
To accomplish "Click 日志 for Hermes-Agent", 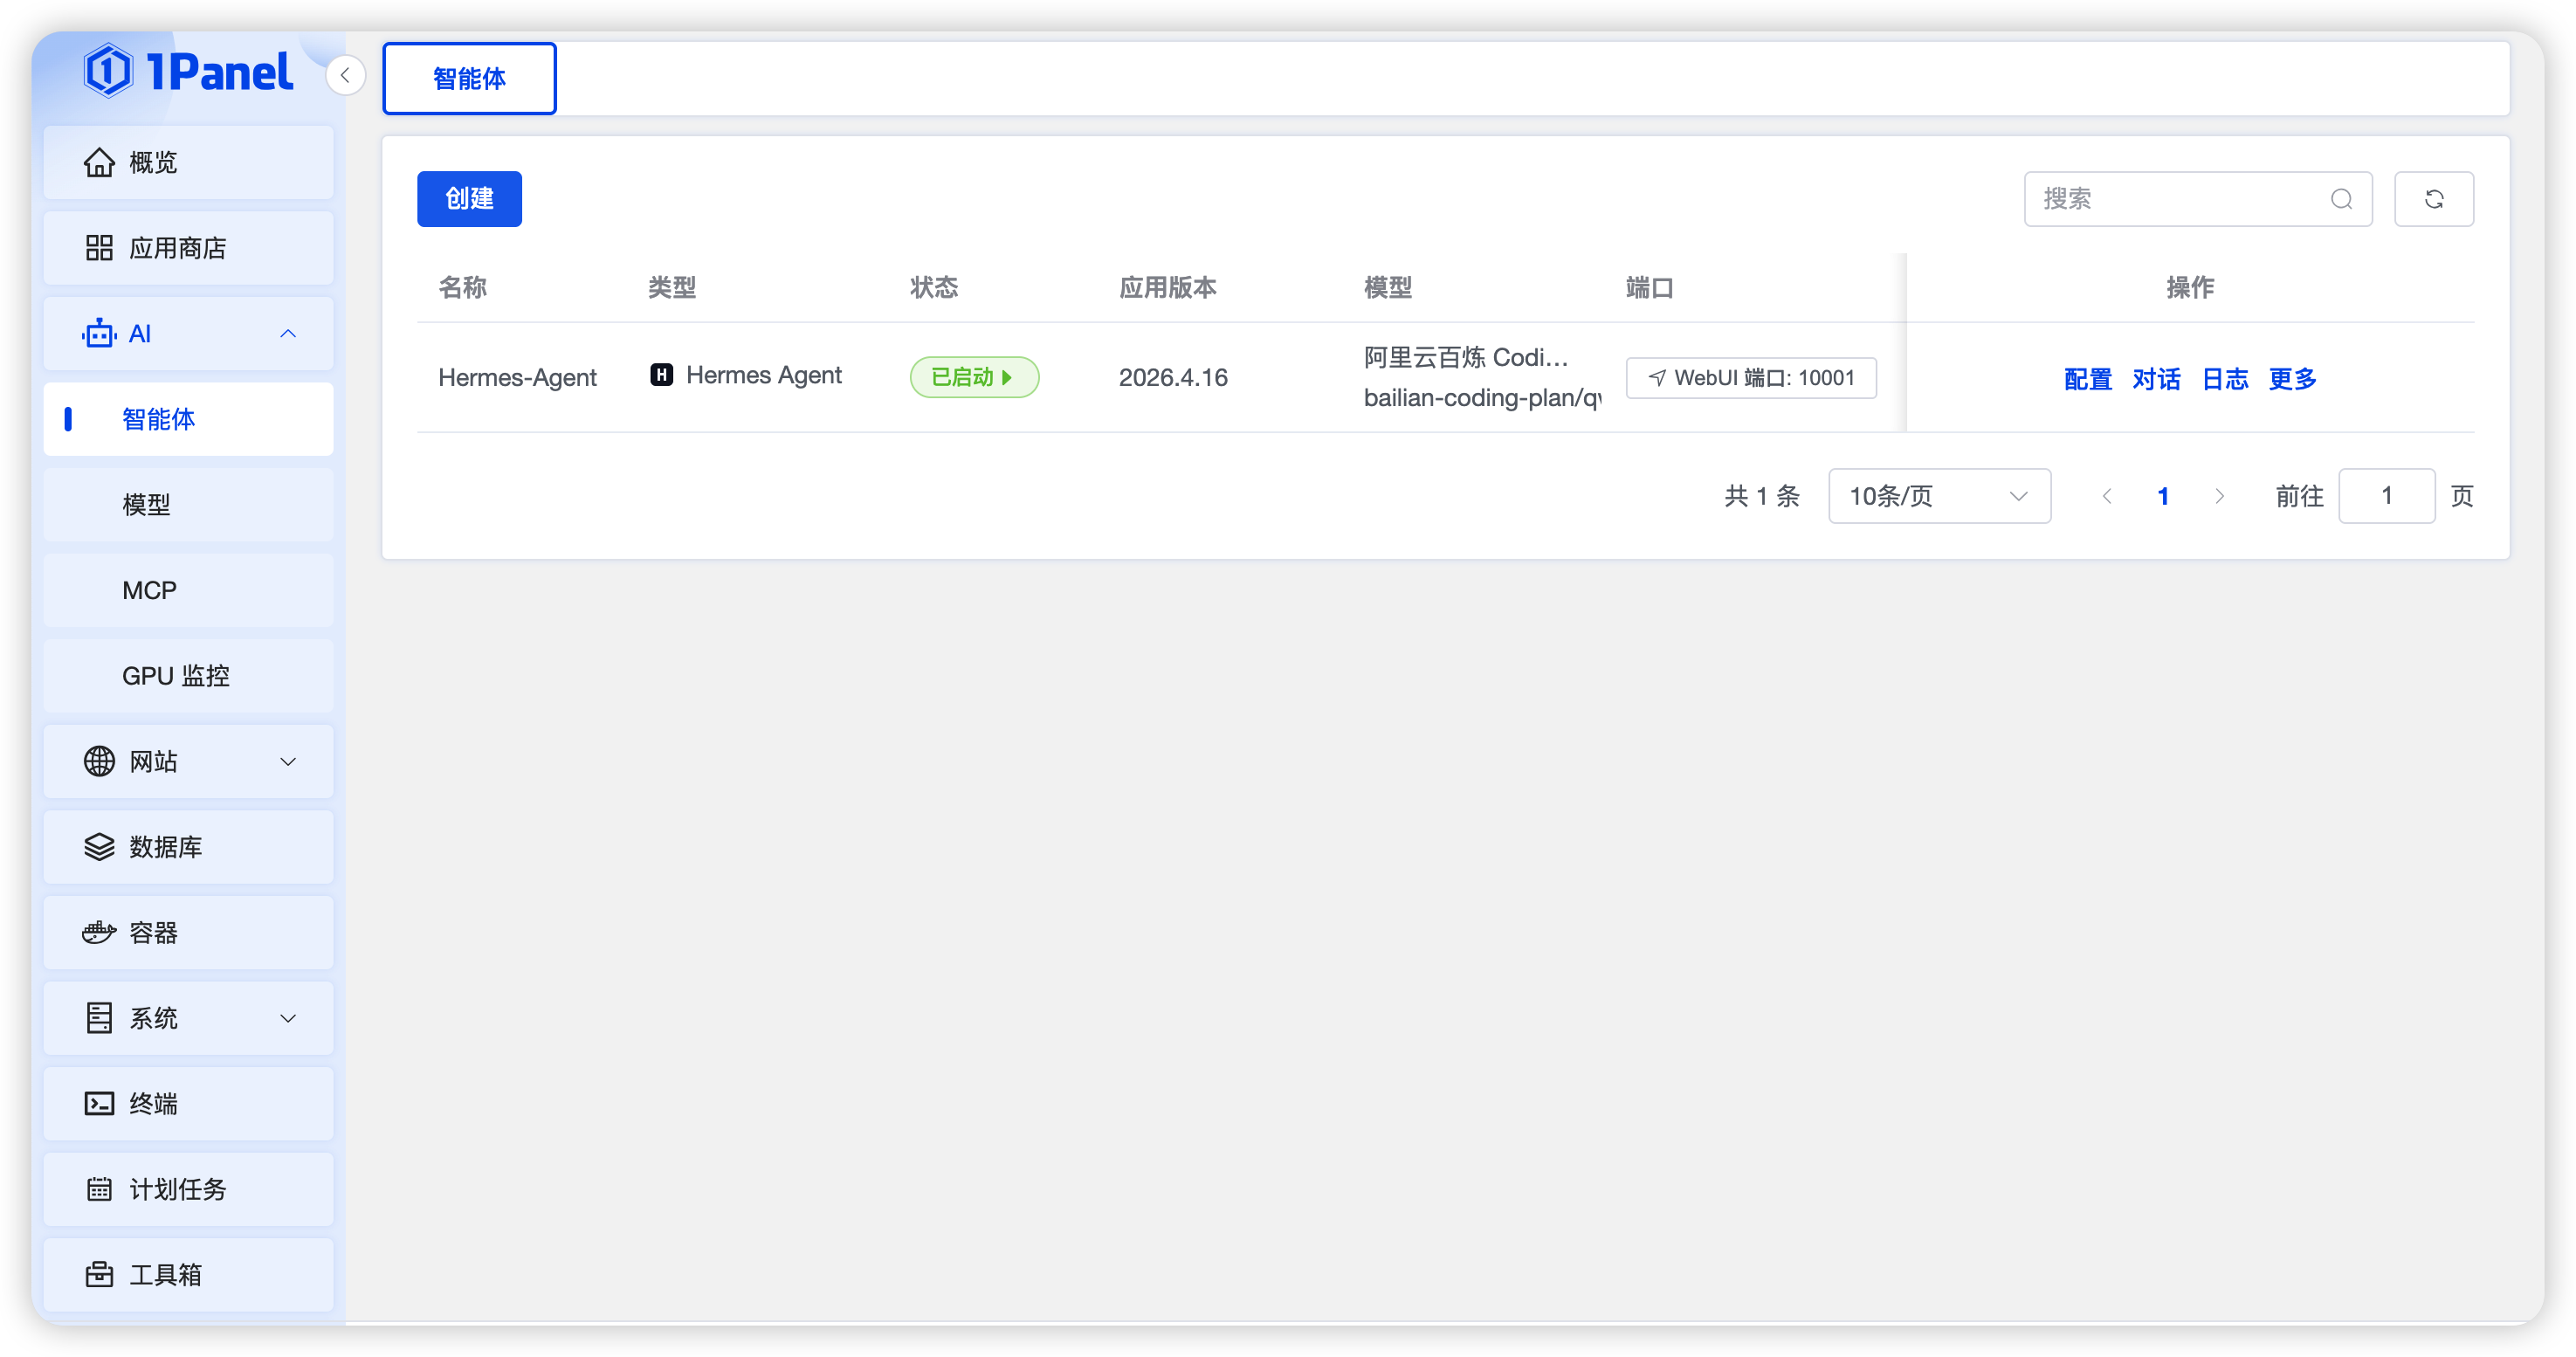I will (x=2225, y=378).
